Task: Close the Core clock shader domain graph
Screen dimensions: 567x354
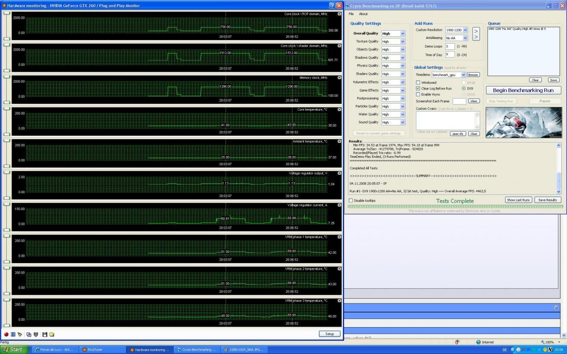Action: tap(339, 46)
